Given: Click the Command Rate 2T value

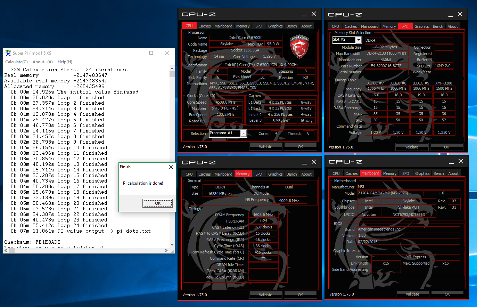Looking at the screenshot, I should 263,259.
